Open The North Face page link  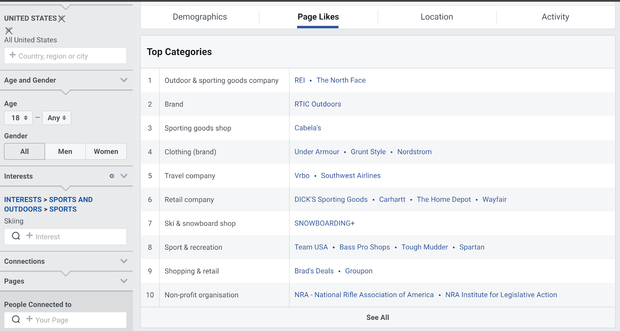341,81
